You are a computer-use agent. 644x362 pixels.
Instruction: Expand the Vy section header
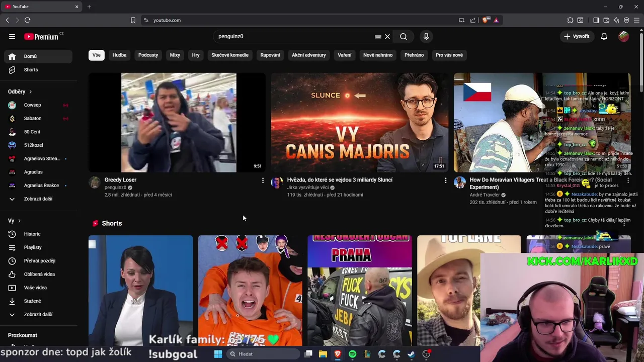(15, 221)
